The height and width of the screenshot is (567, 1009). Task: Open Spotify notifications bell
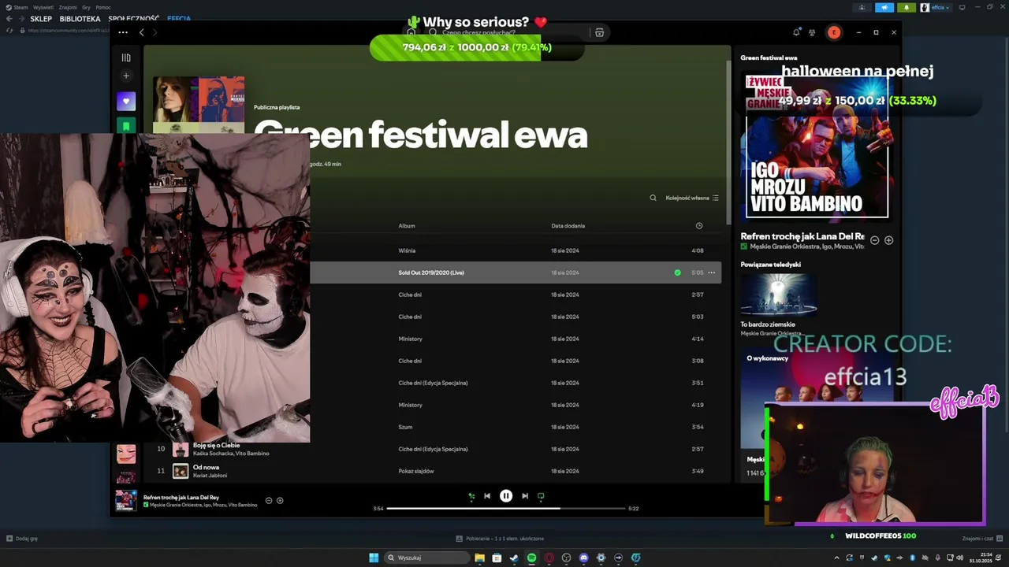point(796,32)
